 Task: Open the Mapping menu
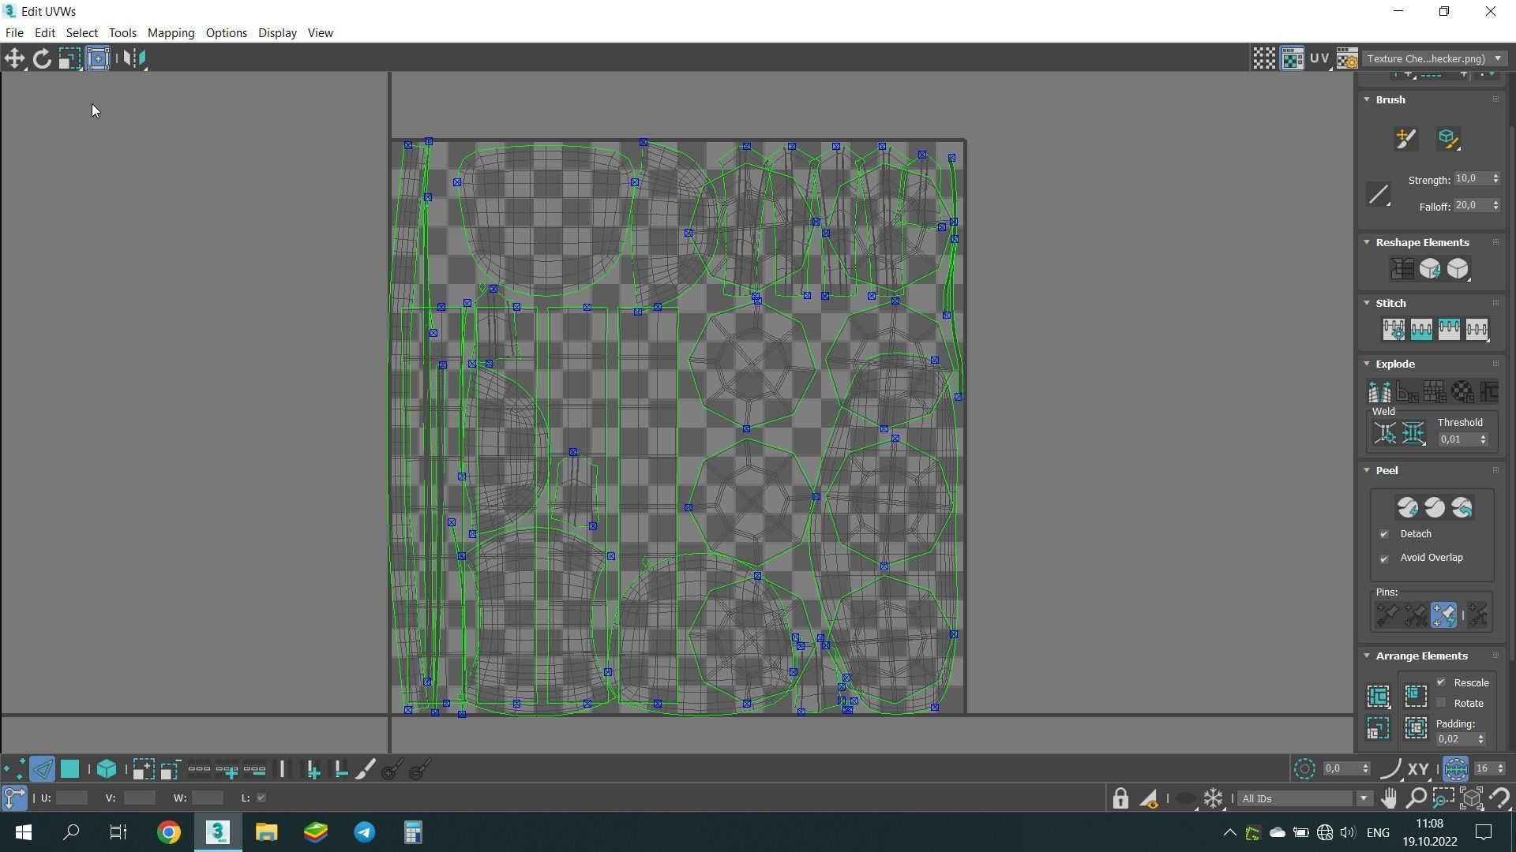pyautogui.click(x=171, y=33)
